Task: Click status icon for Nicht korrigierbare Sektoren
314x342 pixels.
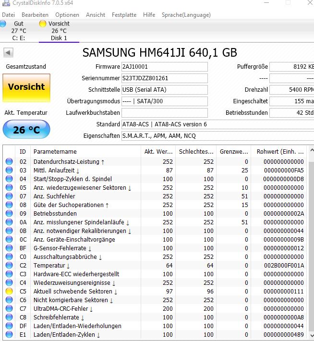Action: [x=9, y=300]
